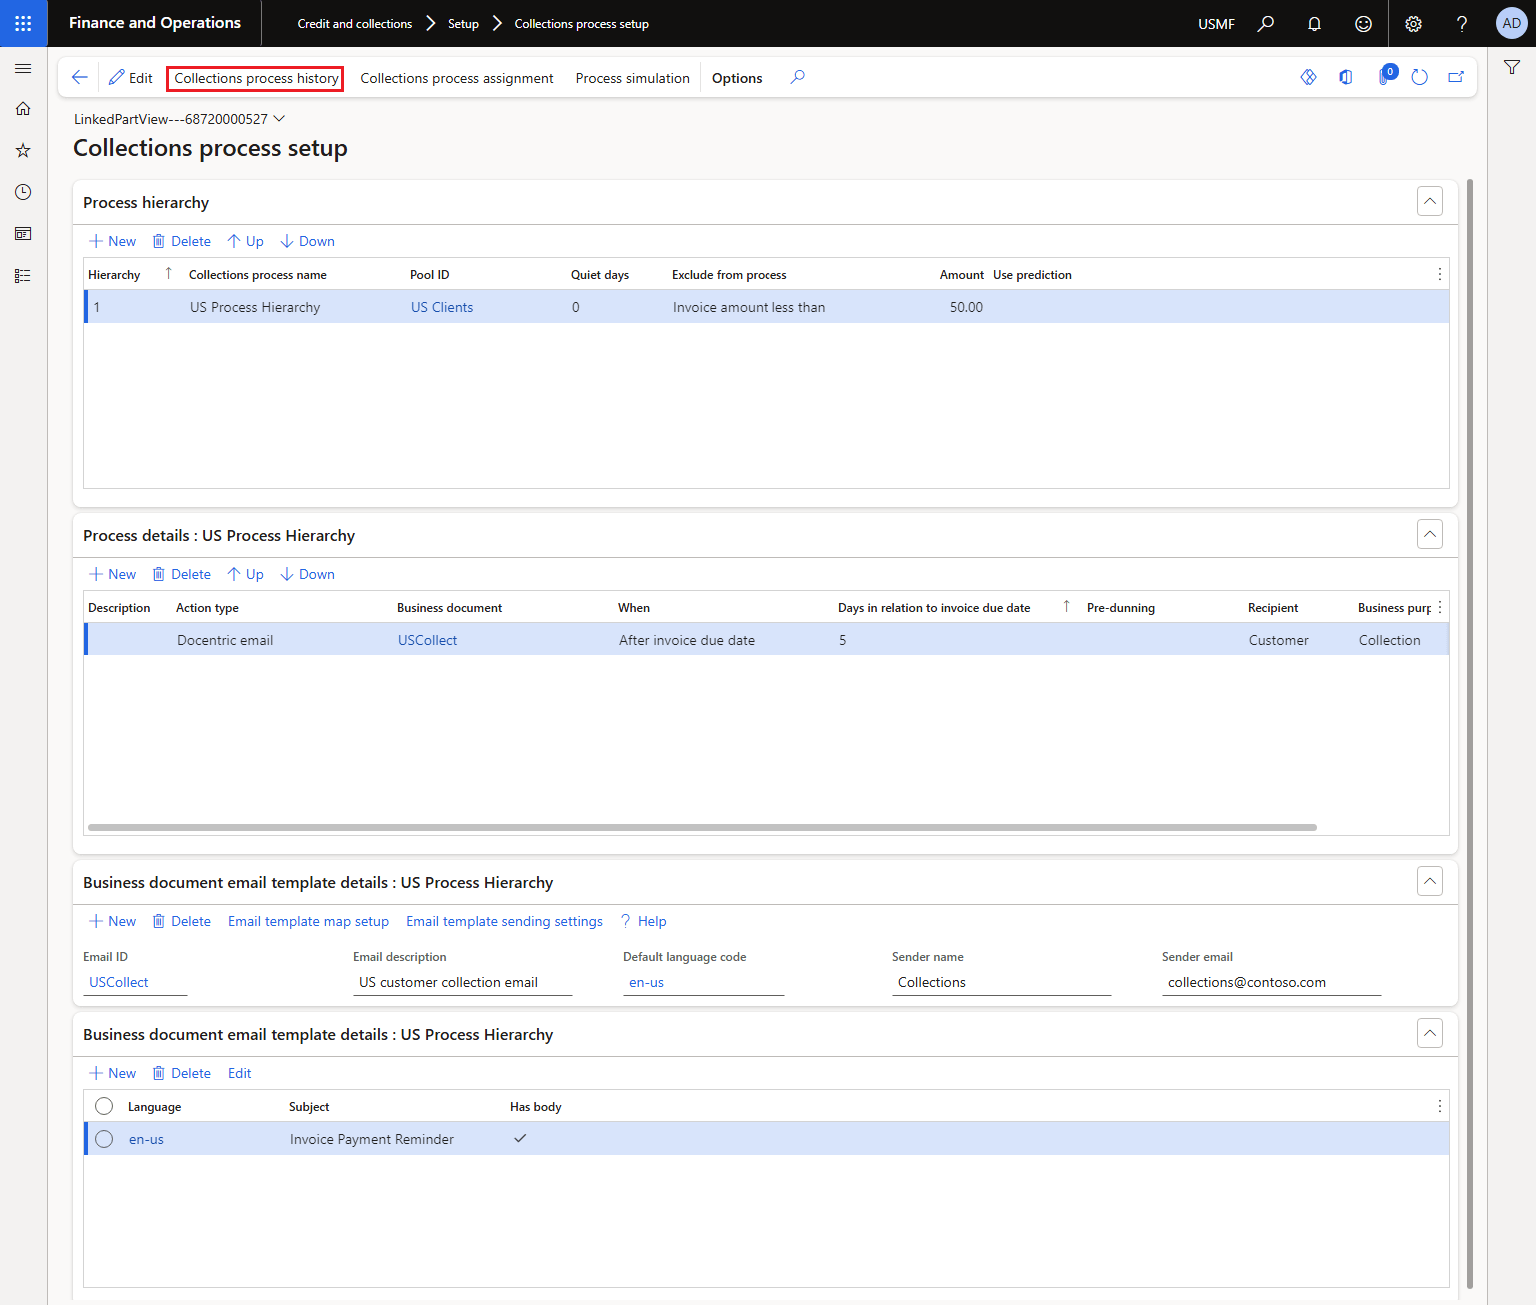Click the Sender email field
The height and width of the screenshot is (1305, 1536).
(1271, 982)
